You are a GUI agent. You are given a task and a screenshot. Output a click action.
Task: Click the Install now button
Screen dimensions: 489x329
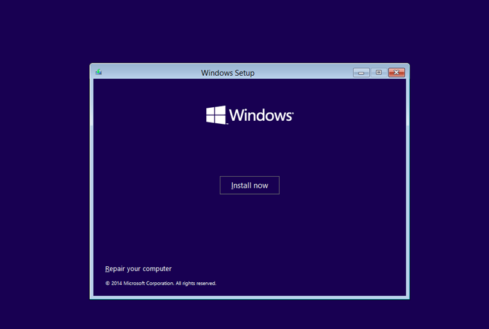249,185
